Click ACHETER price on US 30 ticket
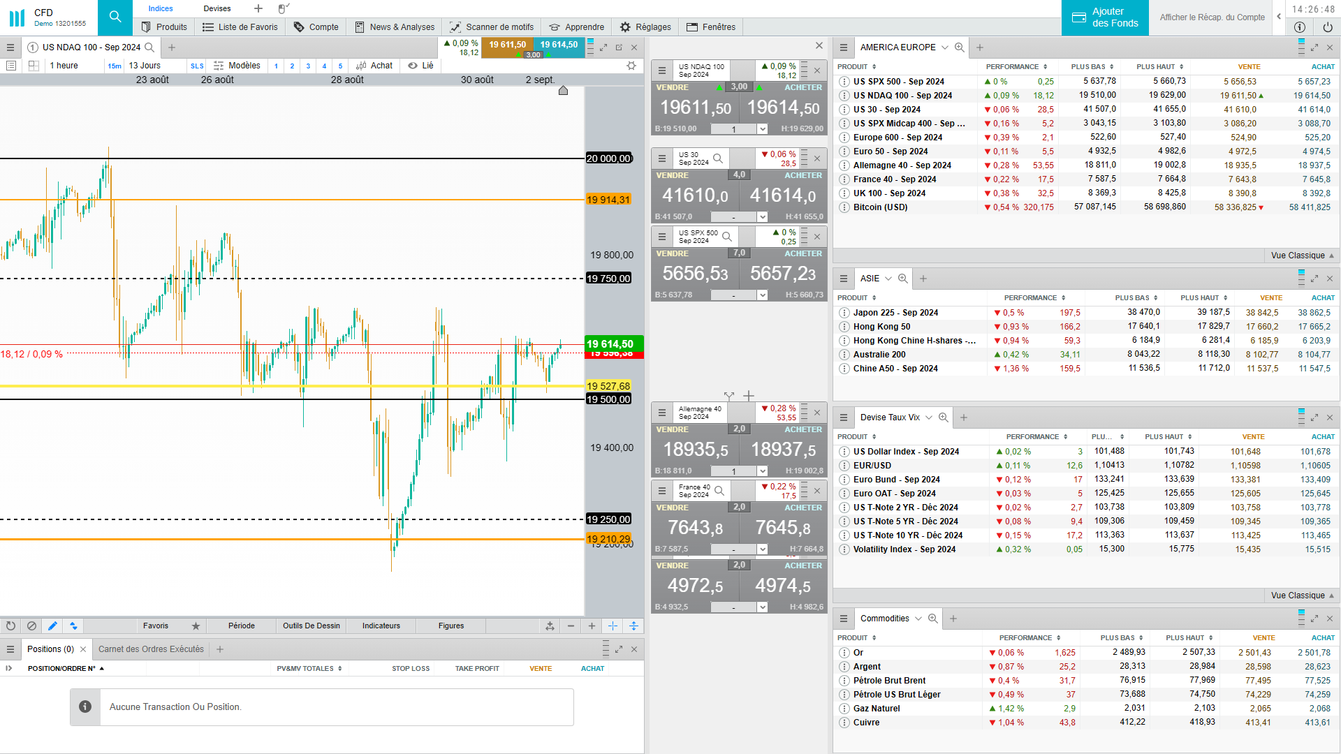 tap(783, 195)
